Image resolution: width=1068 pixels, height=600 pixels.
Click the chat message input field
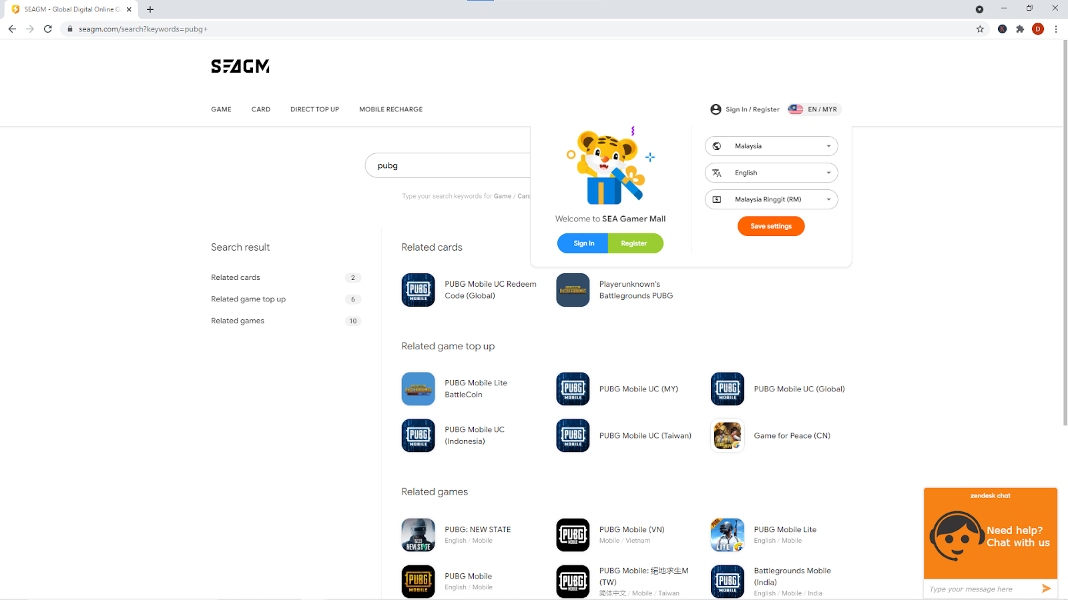coord(983,589)
